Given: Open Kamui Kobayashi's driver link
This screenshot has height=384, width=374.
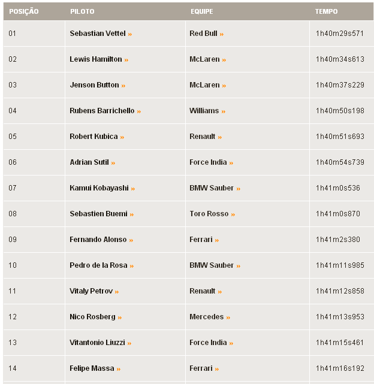Looking at the screenshot, I should [x=99, y=188].
